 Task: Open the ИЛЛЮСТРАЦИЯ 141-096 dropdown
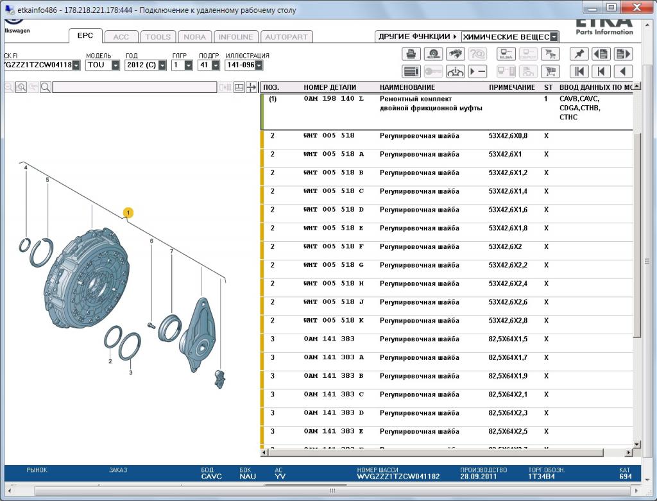pyautogui.click(x=259, y=65)
